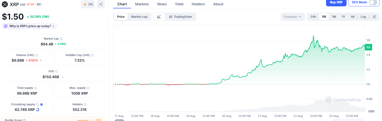Image resolution: width=382 pixels, height=121 pixels.
Task: Click the AI icon in price question pill
Action: 6,26
